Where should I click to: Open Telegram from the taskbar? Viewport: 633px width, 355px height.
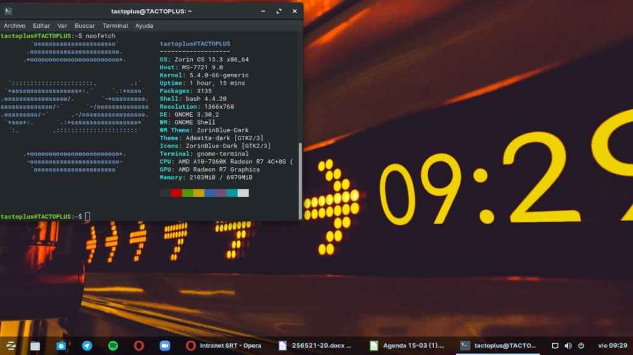pos(87,345)
